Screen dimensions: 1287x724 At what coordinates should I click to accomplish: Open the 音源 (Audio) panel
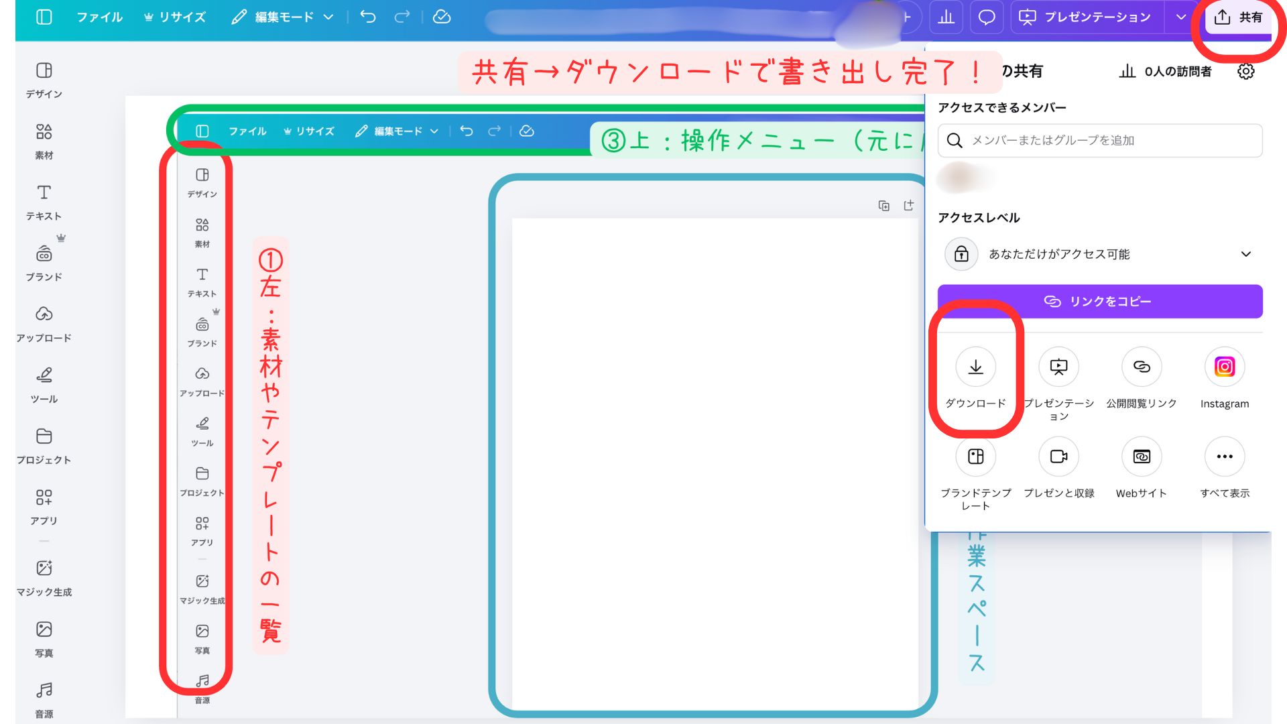[x=43, y=696]
